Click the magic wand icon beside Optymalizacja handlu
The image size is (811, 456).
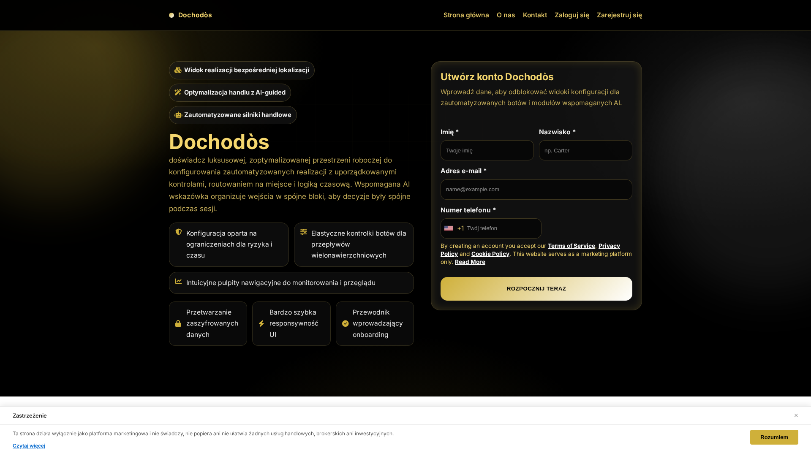click(x=178, y=92)
